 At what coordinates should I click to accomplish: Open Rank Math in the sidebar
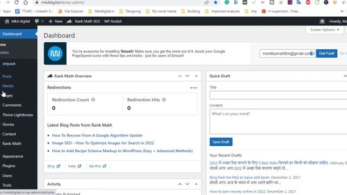[x=12, y=144]
